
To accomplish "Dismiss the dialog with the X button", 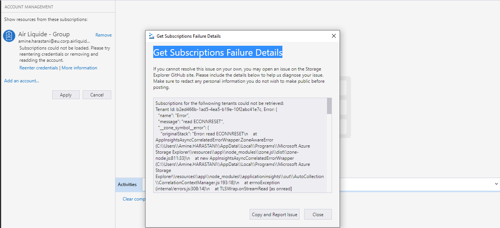I will 334,36.
